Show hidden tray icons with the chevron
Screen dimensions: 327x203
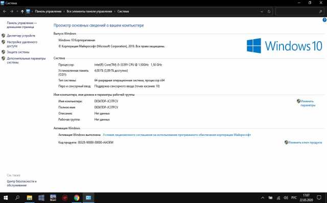click(x=263, y=198)
